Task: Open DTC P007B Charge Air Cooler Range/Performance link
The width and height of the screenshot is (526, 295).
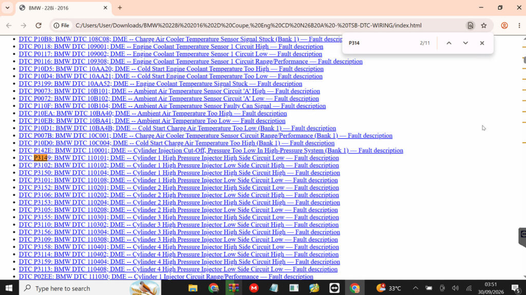Action: (x=205, y=136)
